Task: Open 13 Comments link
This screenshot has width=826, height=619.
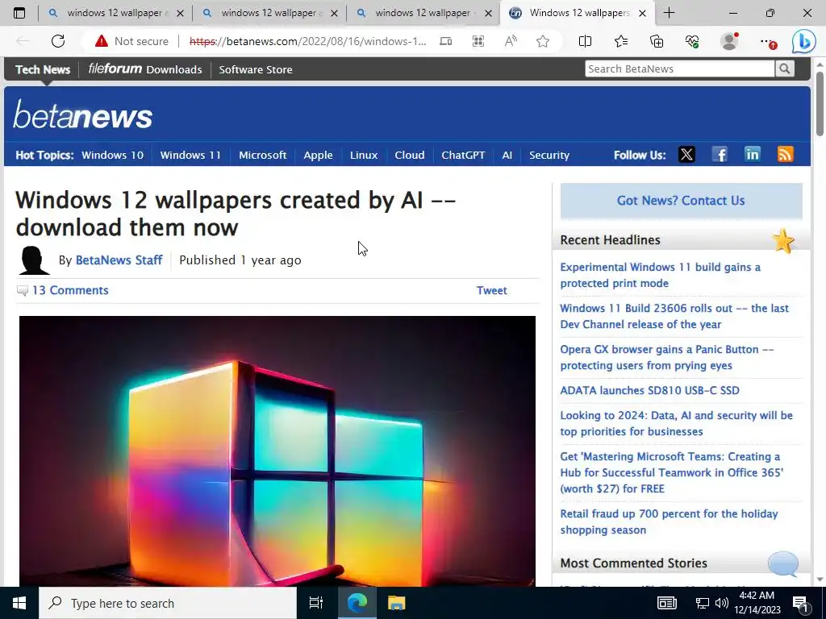Action: [70, 290]
